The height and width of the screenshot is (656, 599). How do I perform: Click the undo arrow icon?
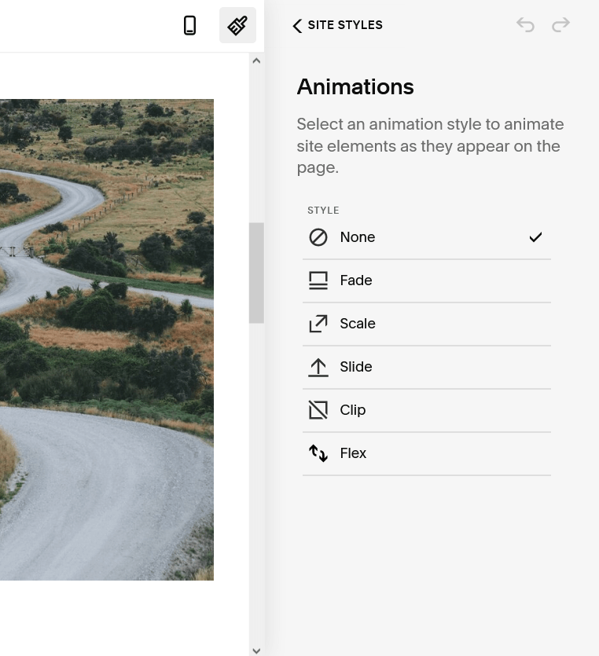[525, 24]
